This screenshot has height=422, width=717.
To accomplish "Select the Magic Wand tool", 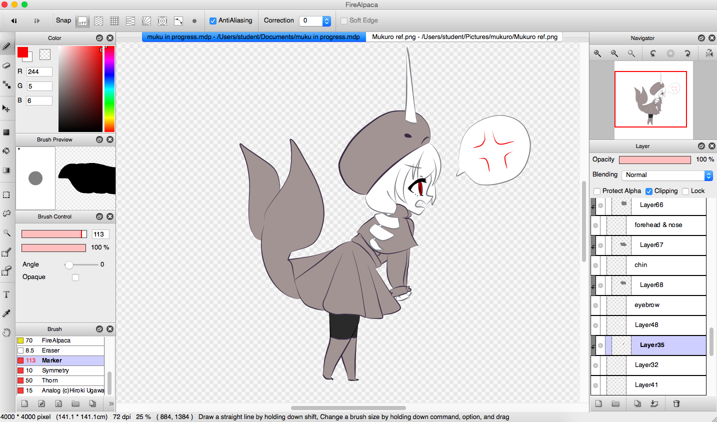I will pos(6,232).
